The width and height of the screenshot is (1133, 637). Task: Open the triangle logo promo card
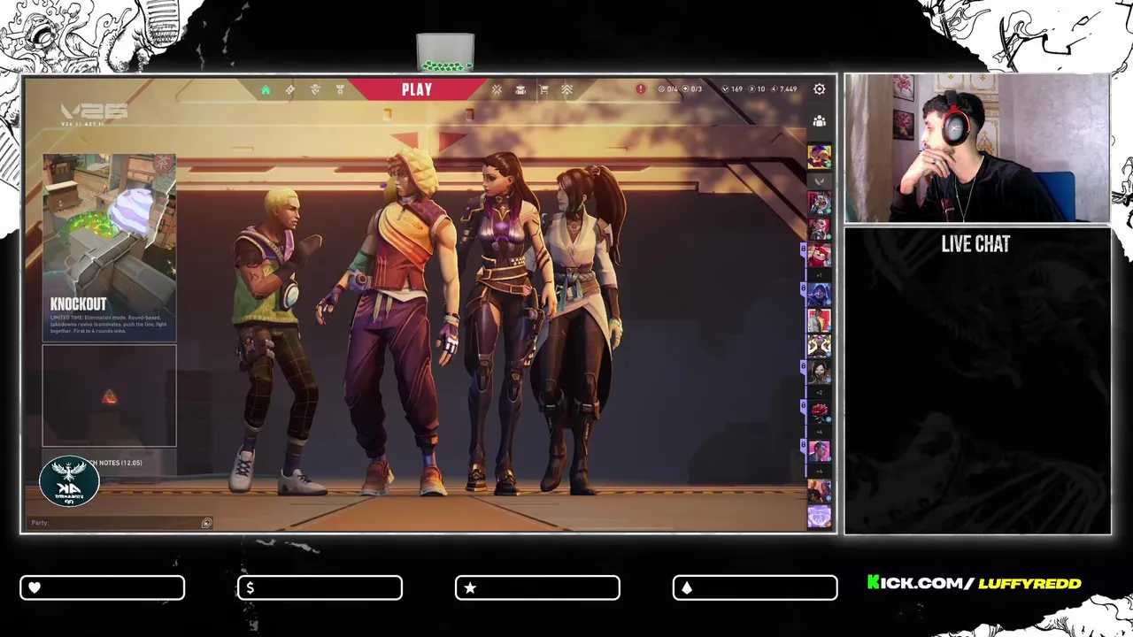click(x=110, y=395)
